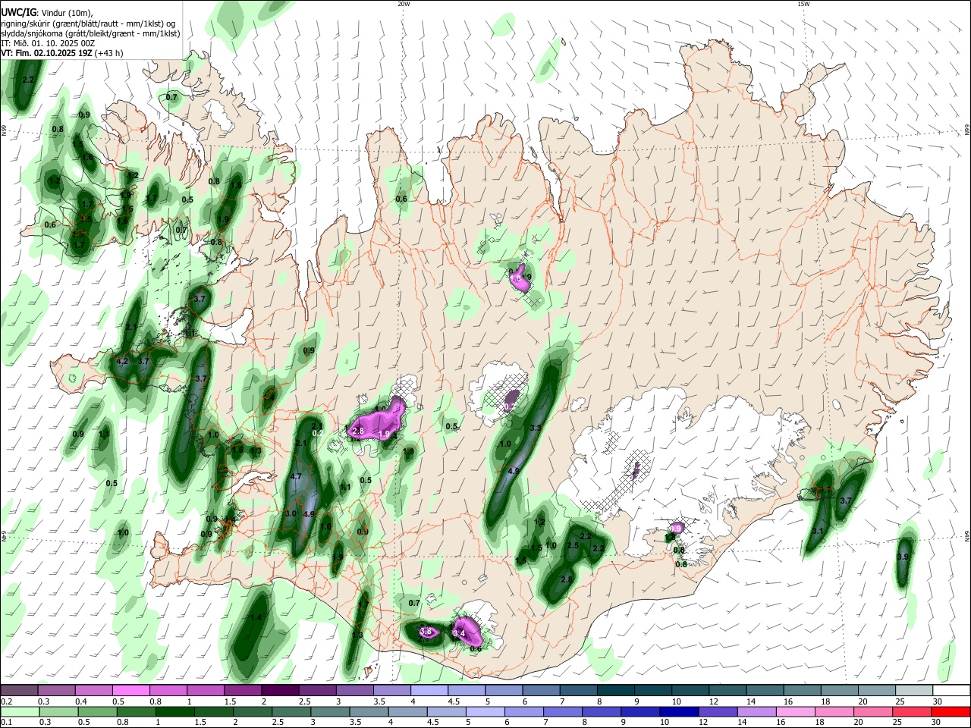Click the 3.1 precipitation value on the map
971x728 pixels.
(818, 532)
